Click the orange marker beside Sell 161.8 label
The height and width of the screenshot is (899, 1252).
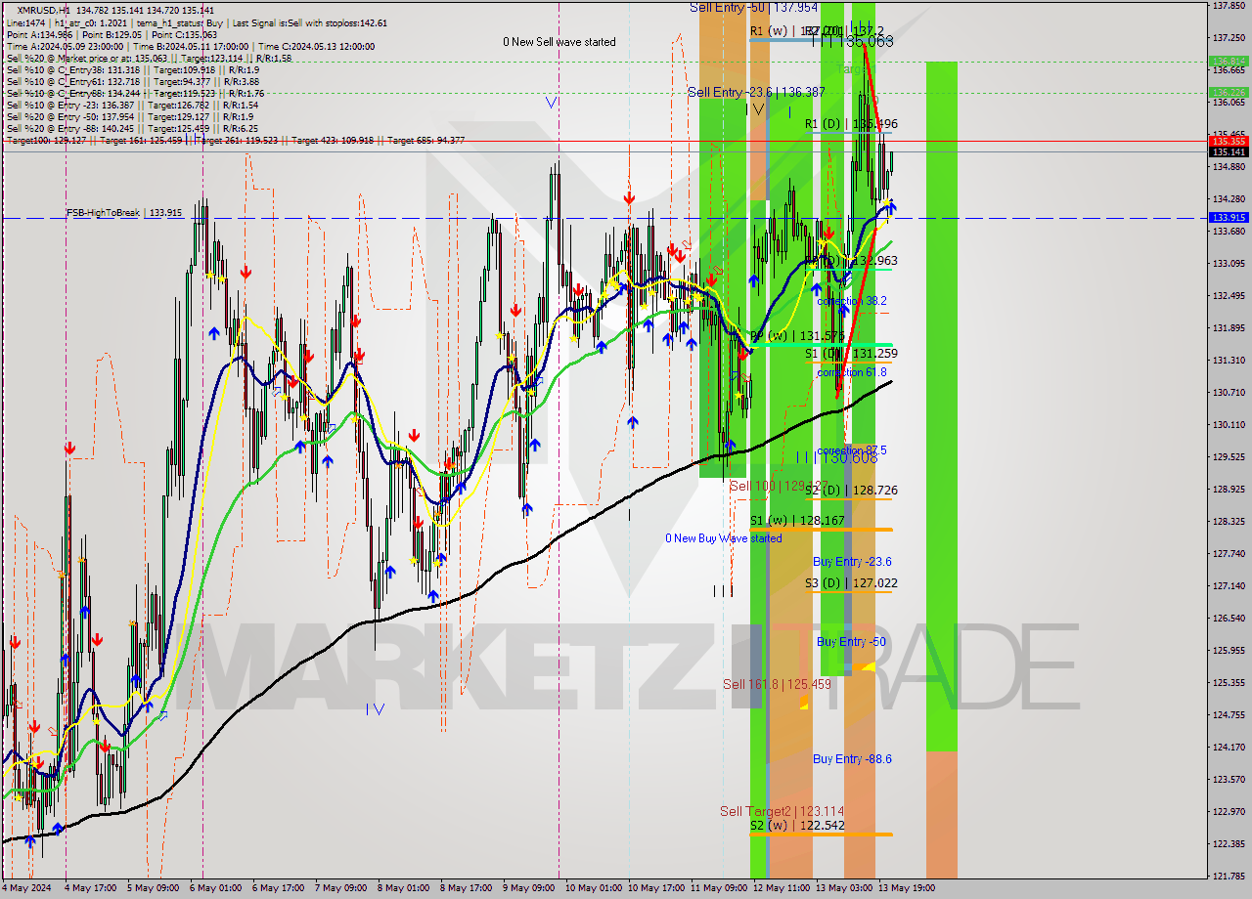(x=803, y=702)
